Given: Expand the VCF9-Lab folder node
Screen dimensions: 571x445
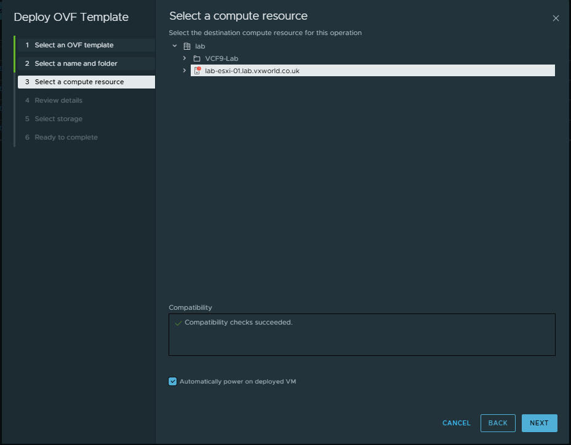Looking at the screenshot, I should (x=185, y=58).
